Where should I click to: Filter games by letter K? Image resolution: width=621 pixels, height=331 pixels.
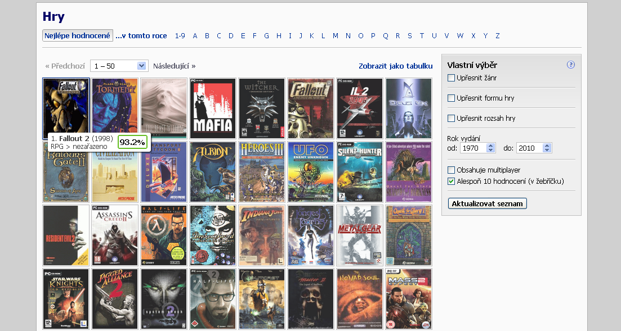(x=312, y=35)
